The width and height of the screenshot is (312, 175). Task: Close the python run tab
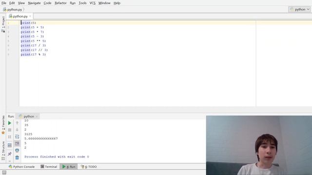tap(37, 117)
